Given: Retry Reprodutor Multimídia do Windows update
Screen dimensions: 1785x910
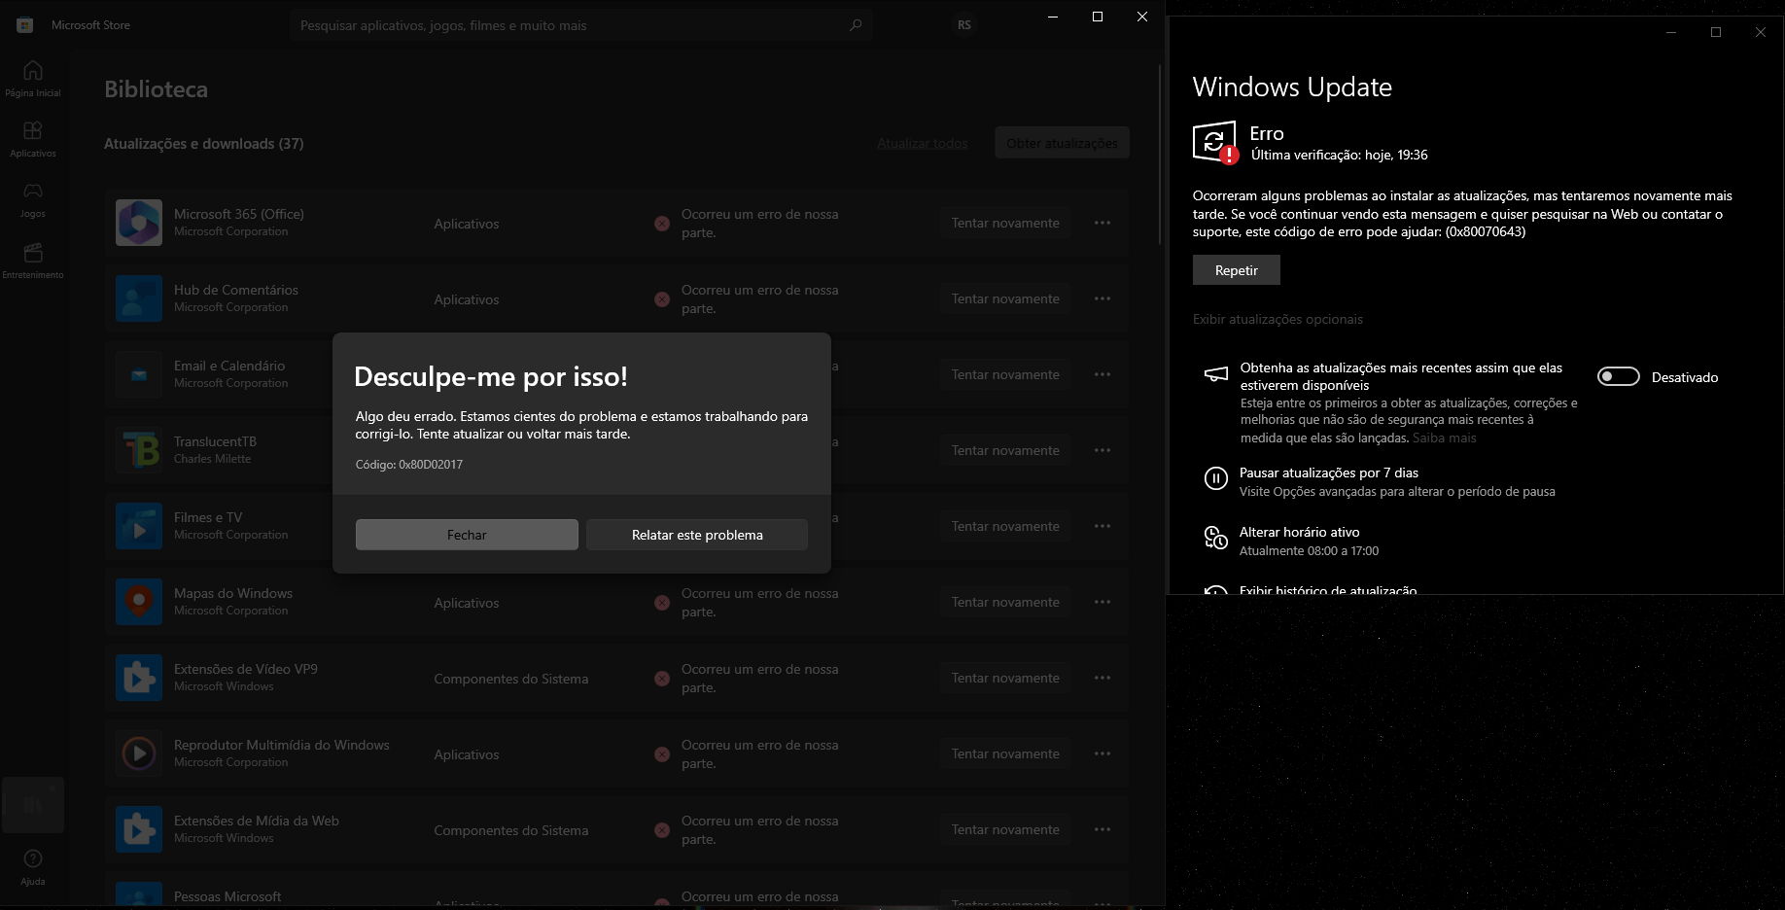Looking at the screenshot, I should point(1005,753).
